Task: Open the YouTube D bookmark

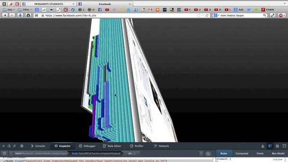Action: coord(218,9)
